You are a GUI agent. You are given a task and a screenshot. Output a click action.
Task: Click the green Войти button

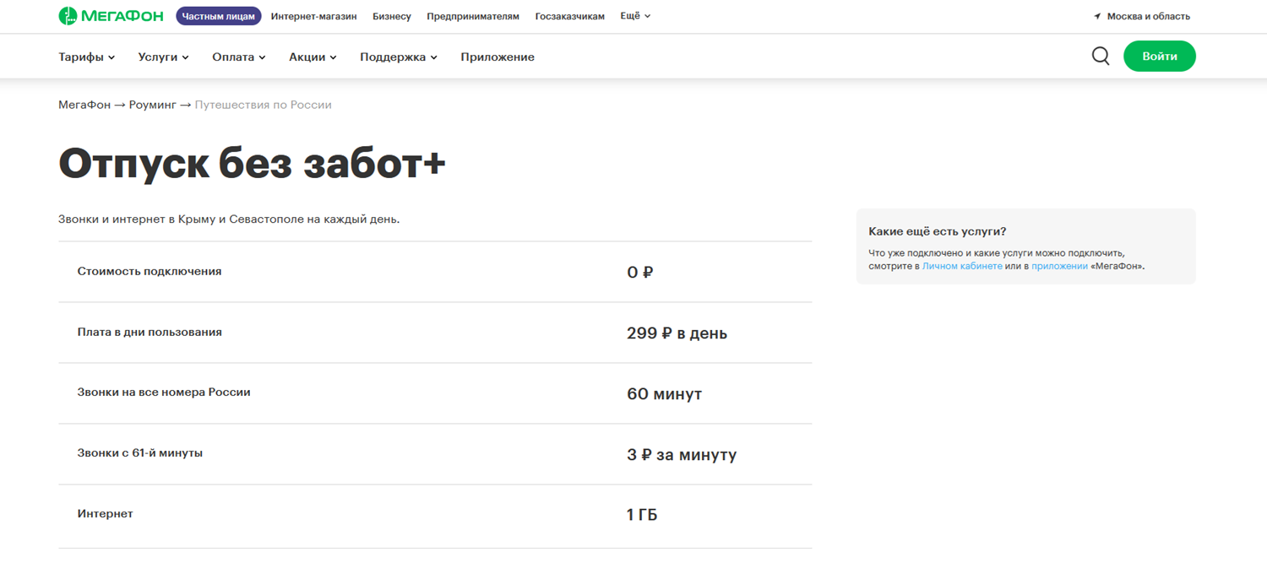click(1160, 57)
